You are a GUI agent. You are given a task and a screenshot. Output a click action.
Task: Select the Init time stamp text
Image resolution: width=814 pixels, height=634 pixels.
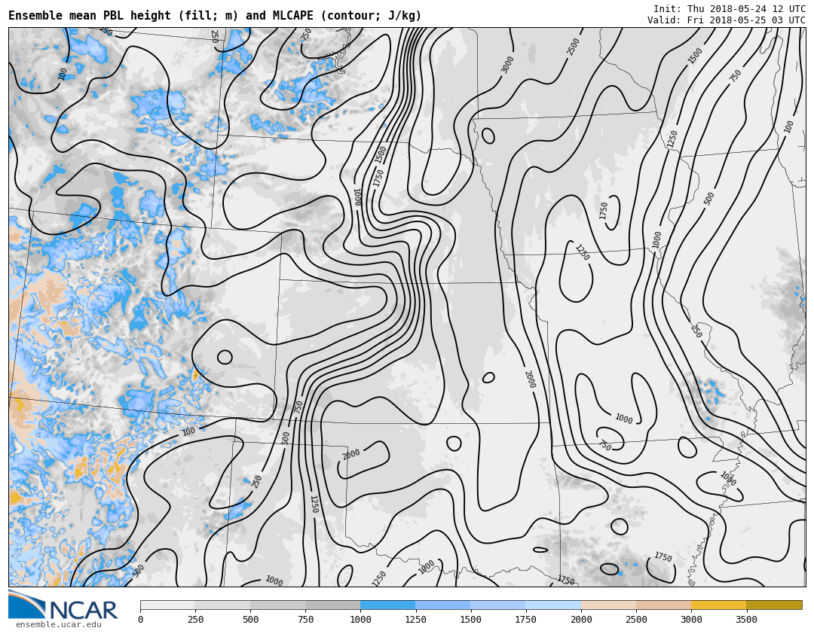pos(729,9)
